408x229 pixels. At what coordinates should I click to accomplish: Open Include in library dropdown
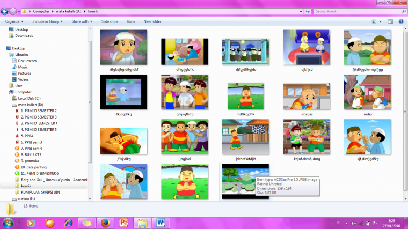point(47,21)
